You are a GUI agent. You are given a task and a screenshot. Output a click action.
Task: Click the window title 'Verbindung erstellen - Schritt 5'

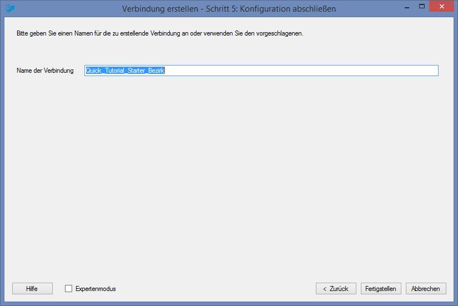[x=229, y=9]
